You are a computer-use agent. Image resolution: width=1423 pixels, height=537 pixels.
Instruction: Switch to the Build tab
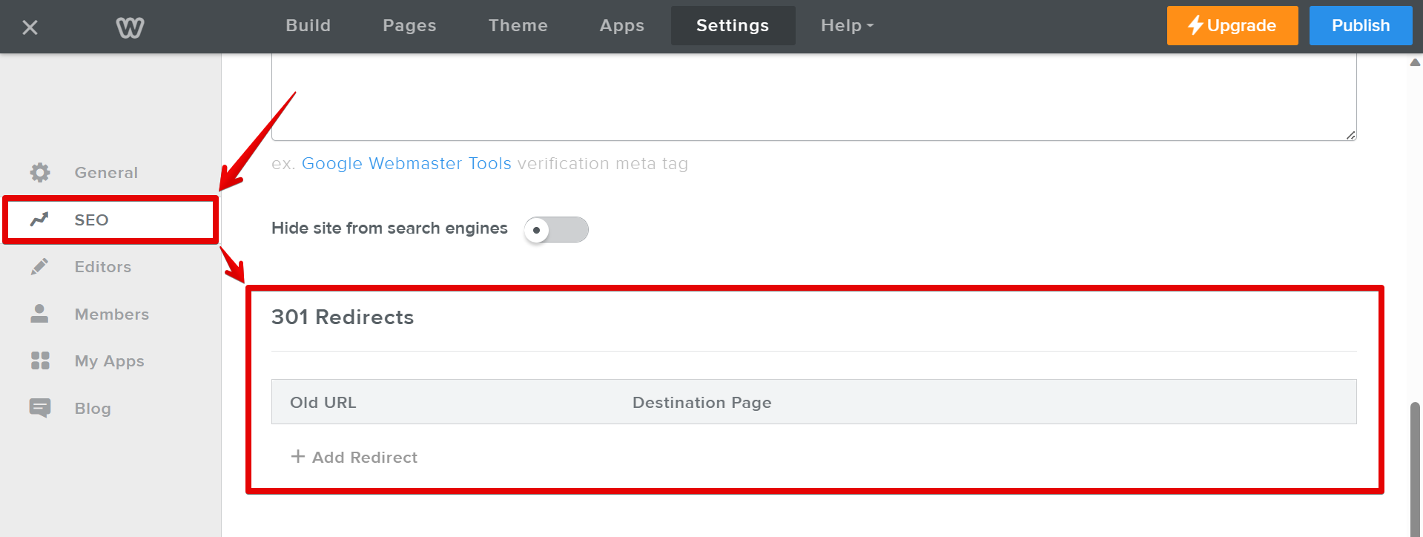click(x=308, y=26)
